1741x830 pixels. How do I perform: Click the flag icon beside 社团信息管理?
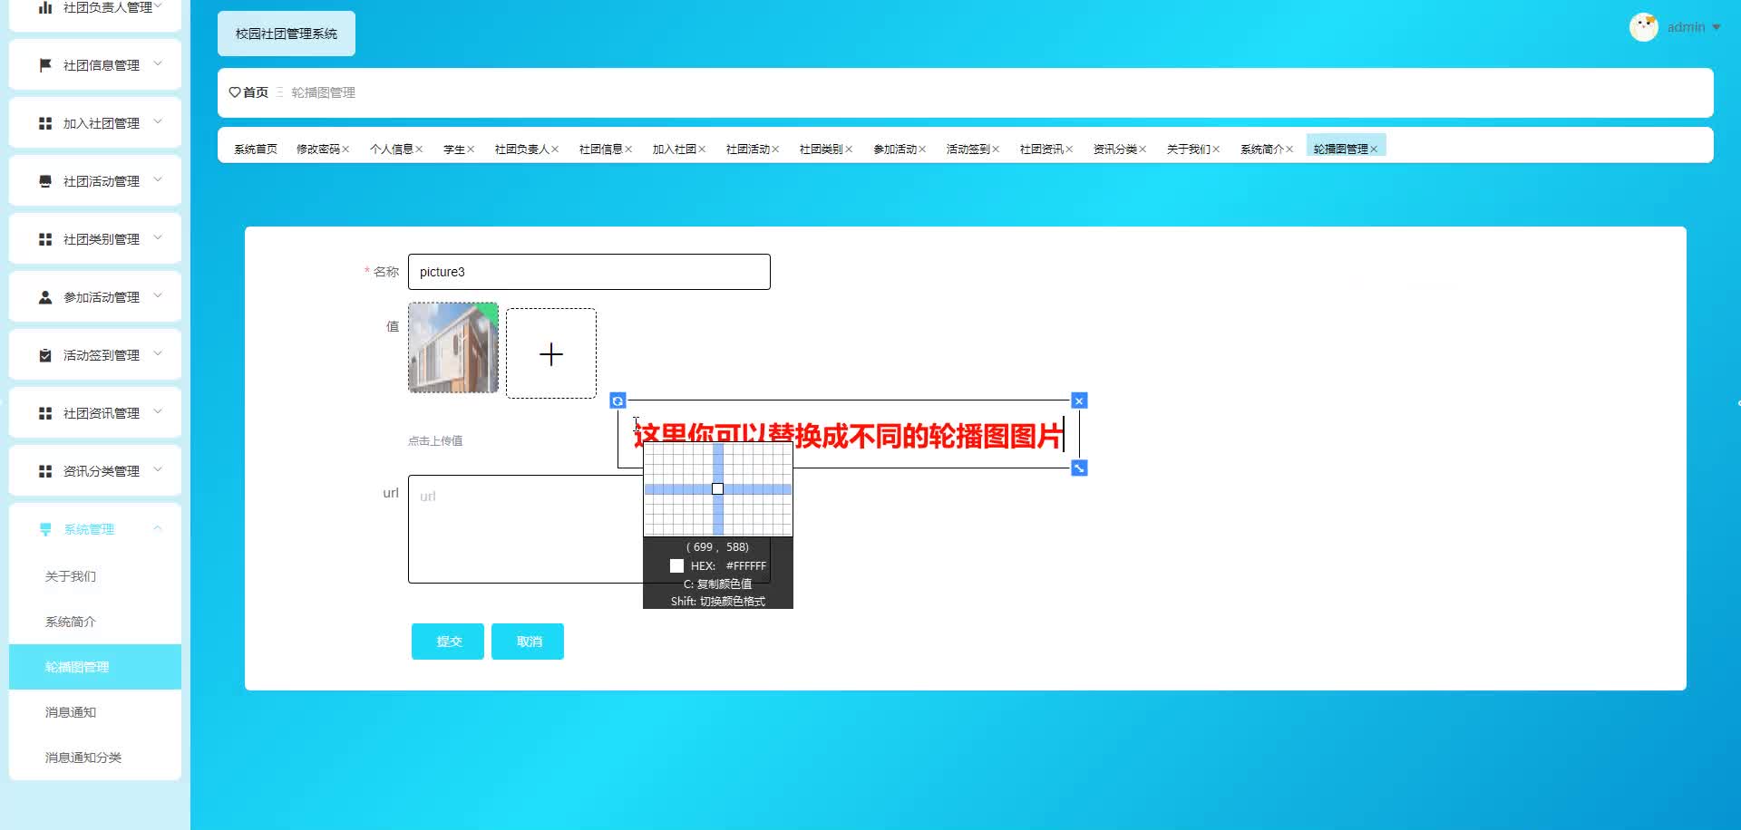(45, 65)
